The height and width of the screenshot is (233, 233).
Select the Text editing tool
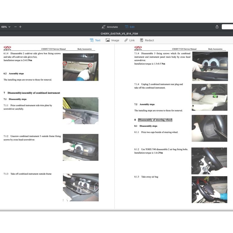point(95,40)
